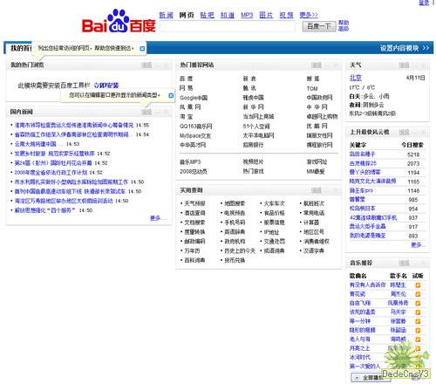Viewport: 436px width, 384px height.
Task: Close the news-type hint tooltip
Action: pos(171,95)
